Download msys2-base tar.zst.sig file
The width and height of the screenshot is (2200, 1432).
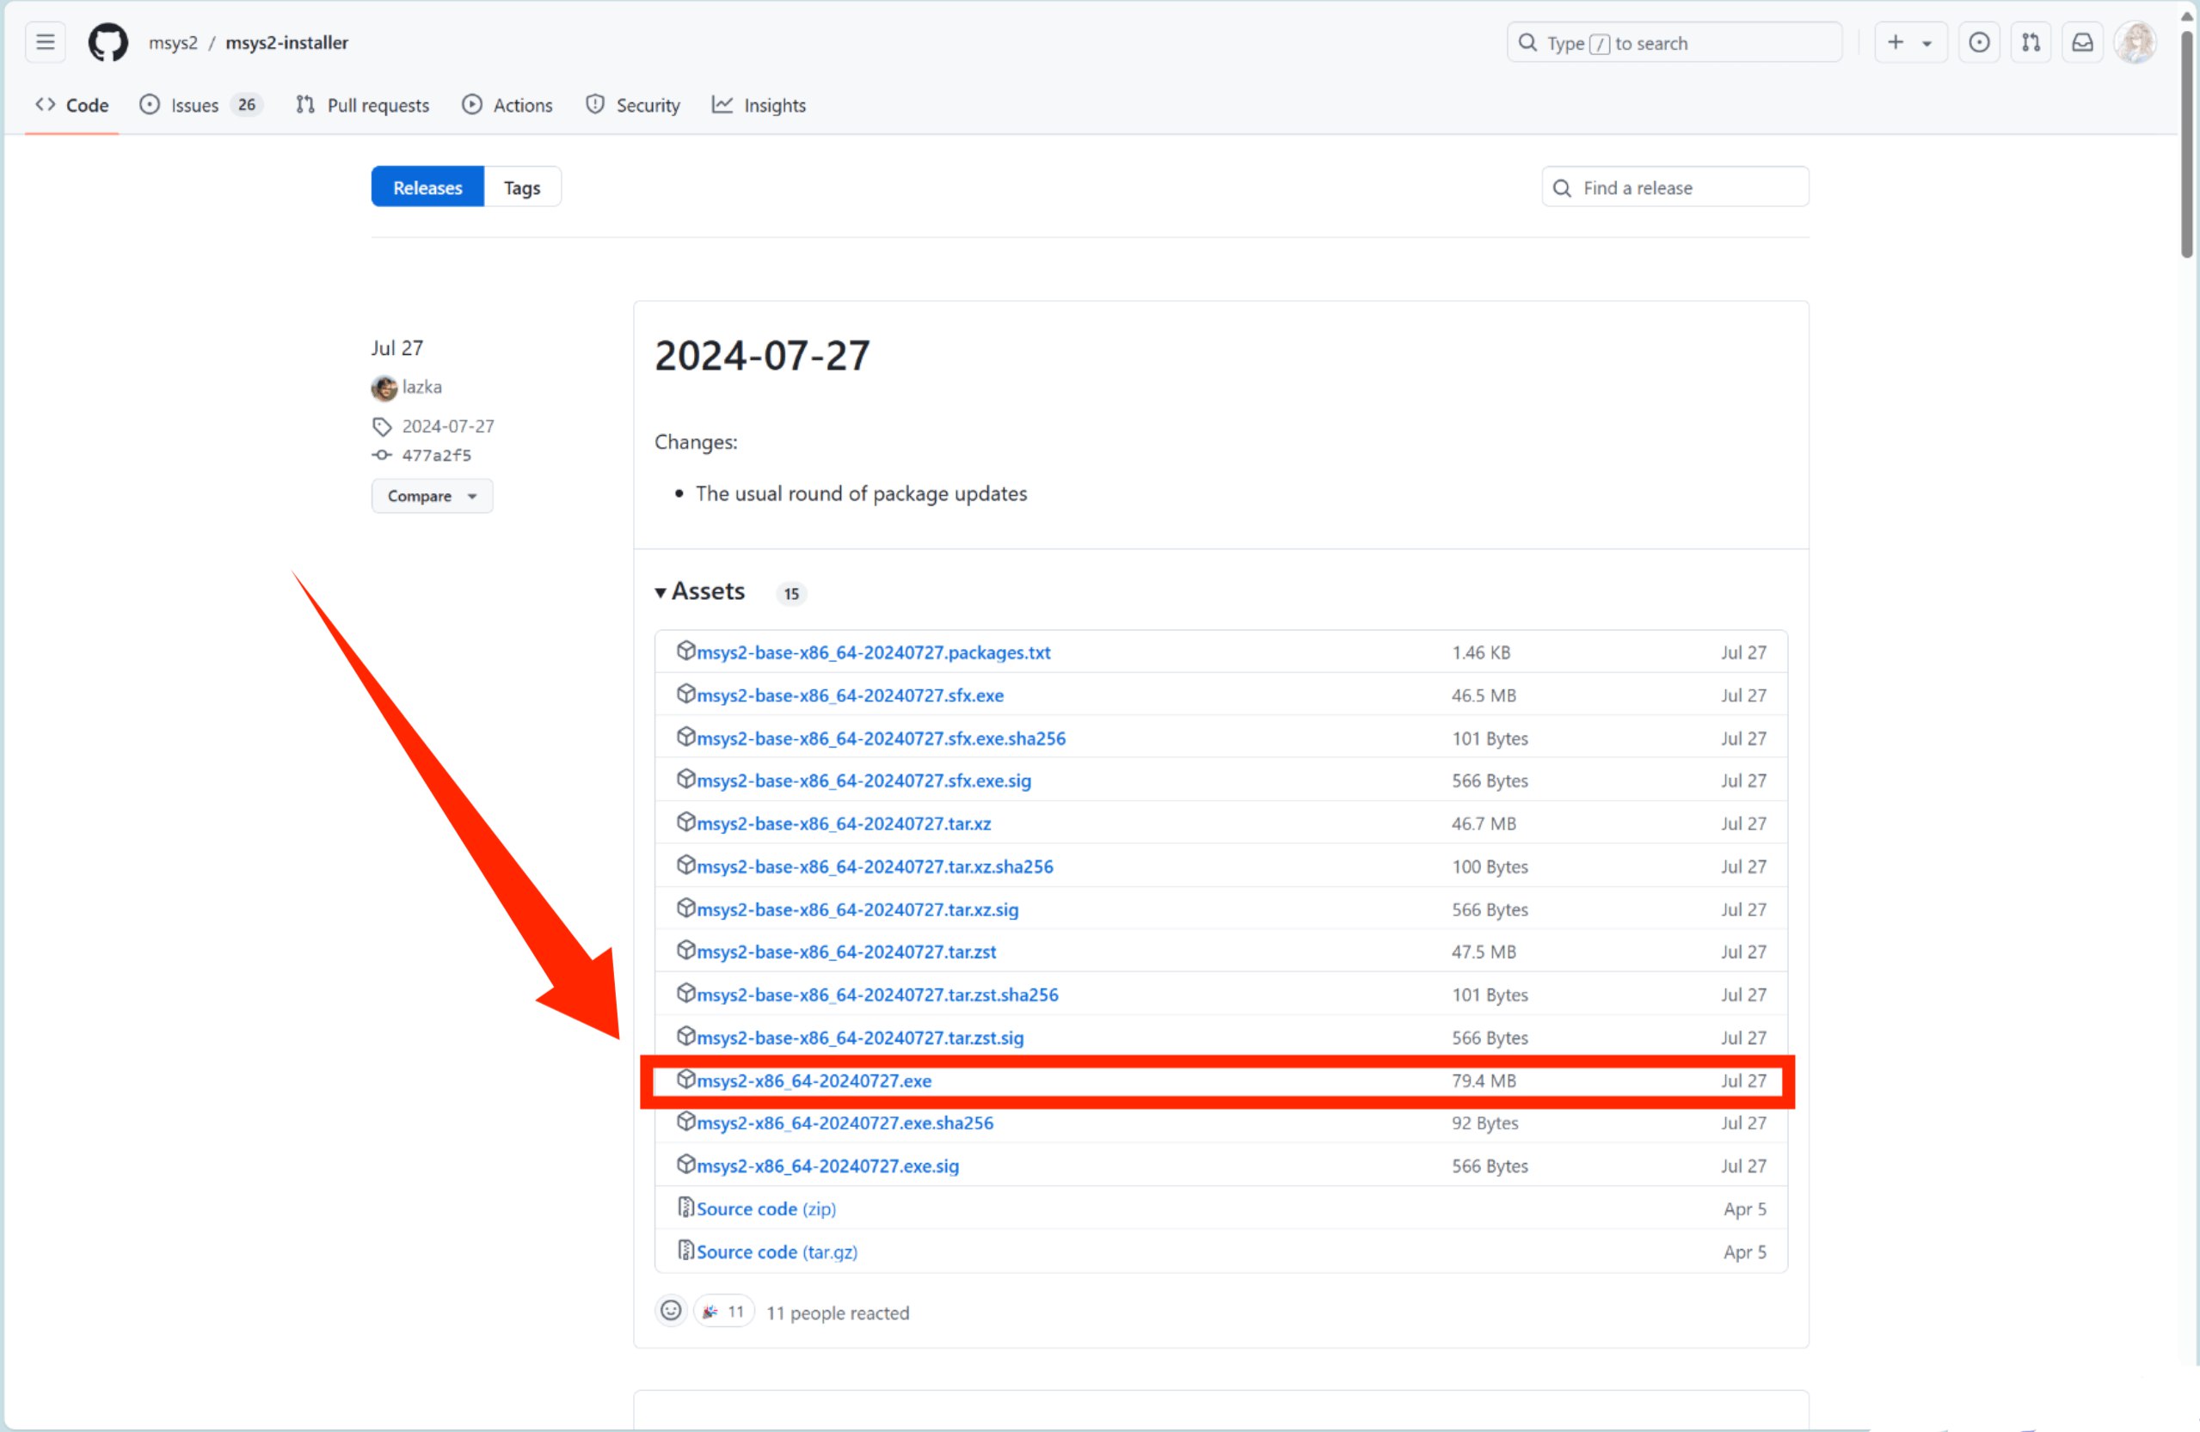(x=861, y=1037)
